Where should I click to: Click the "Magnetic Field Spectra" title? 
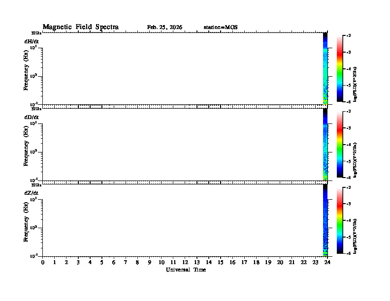click(81, 27)
